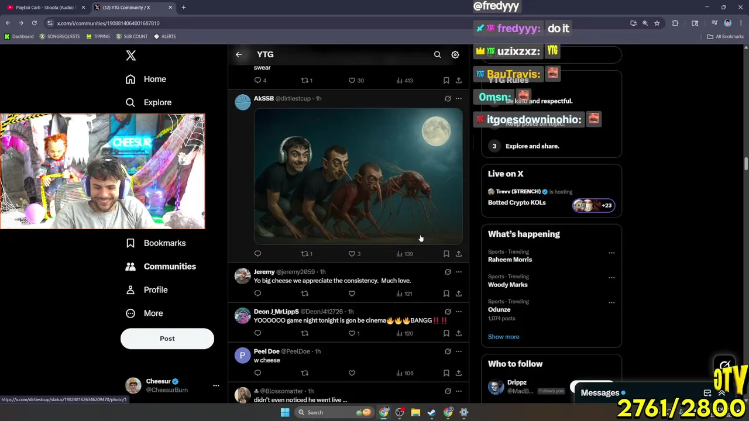Open YTG community settings gear
The height and width of the screenshot is (421, 749).
(455, 54)
